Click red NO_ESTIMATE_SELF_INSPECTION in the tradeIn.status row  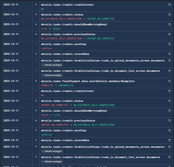tap(61, 19)
